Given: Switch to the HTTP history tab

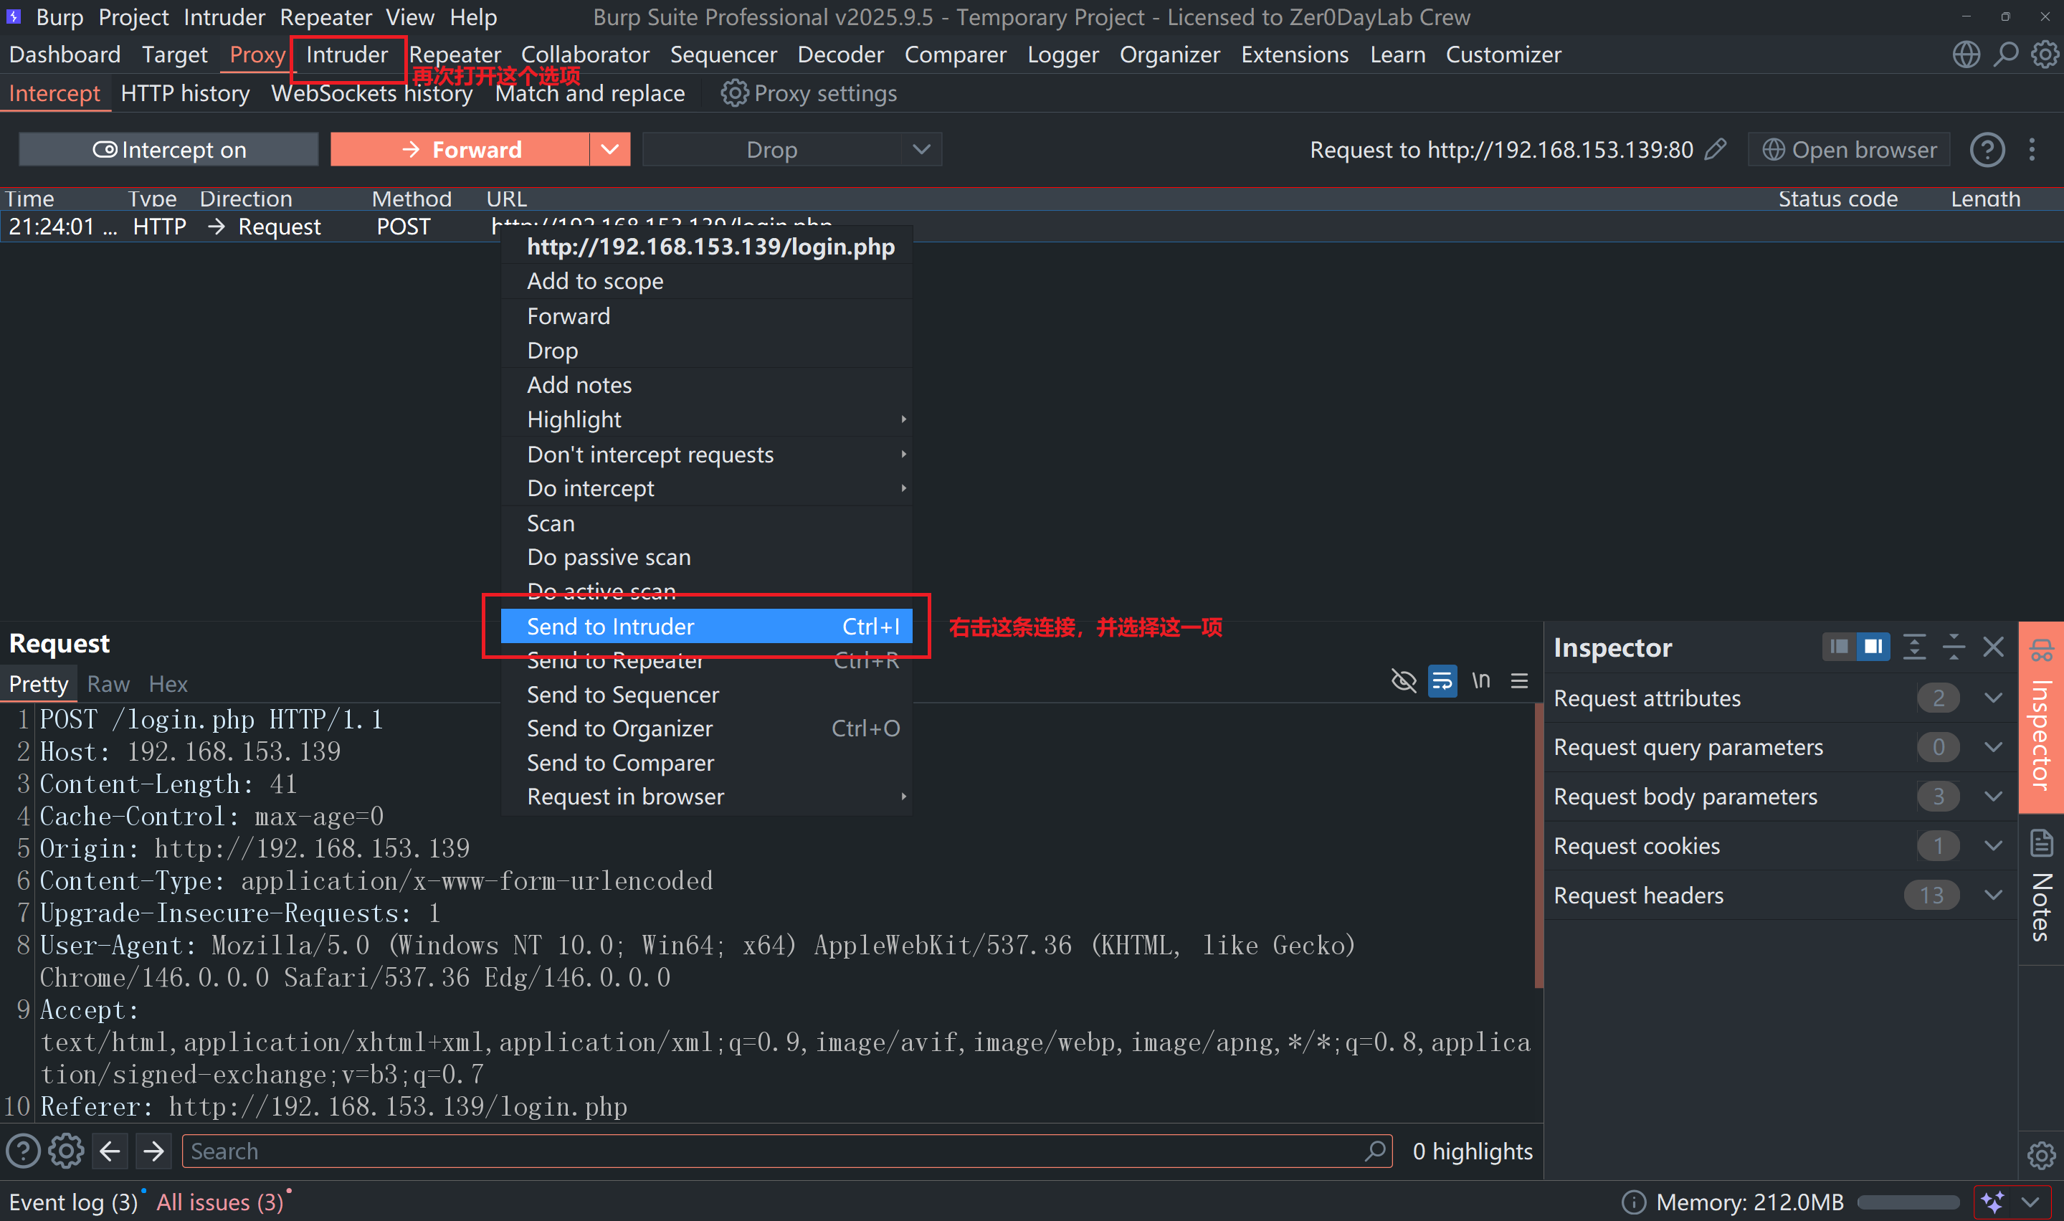Looking at the screenshot, I should 185,94.
